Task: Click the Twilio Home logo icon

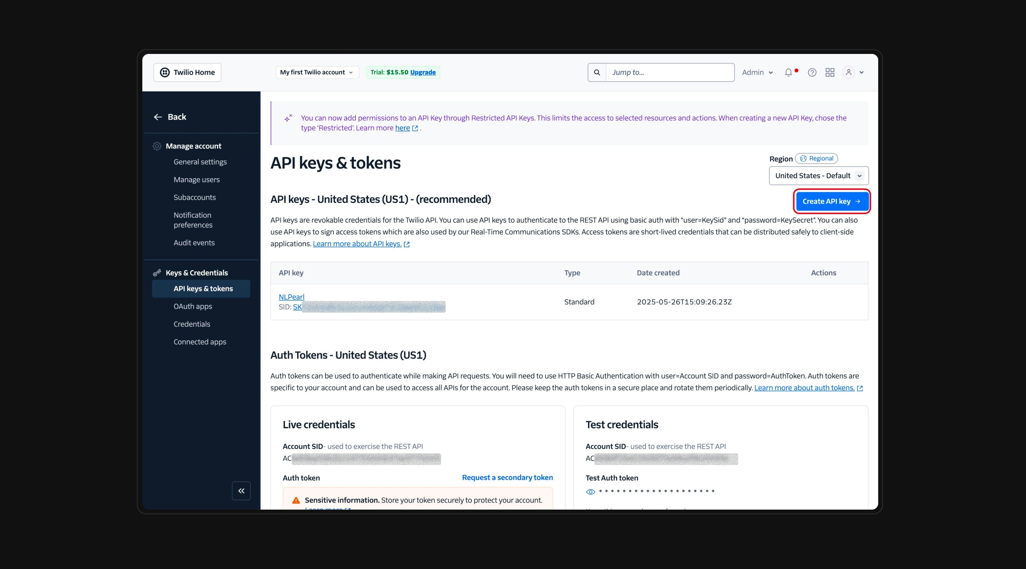Action: coord(166,72)
